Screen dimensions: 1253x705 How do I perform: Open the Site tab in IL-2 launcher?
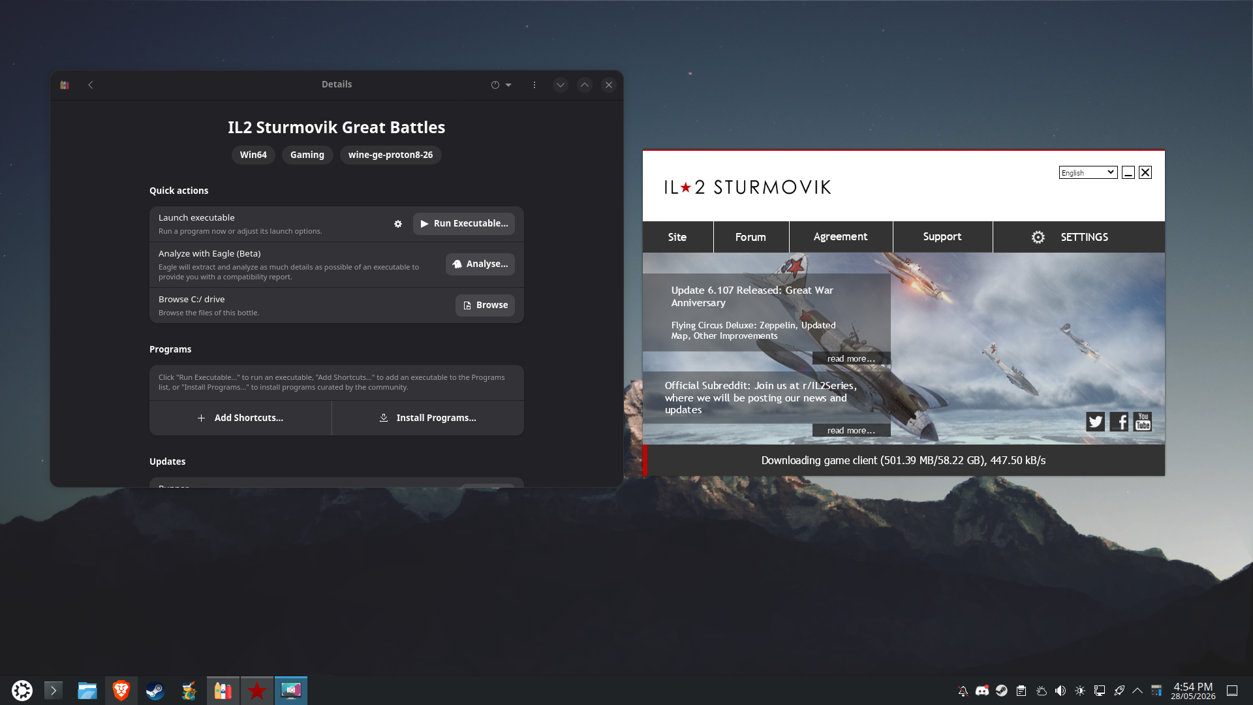click(x=677, y=237)
